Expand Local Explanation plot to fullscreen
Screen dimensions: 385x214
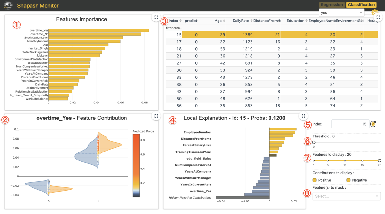(x=303, y=116)
